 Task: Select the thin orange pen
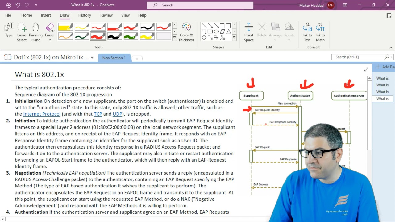tap(65, 36)
